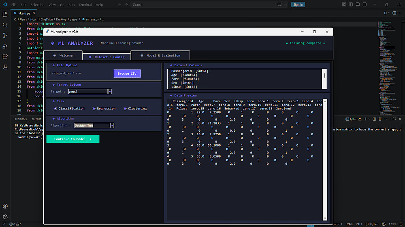Click Algorithm combobox field showing Decision Tree
The height and width of the screenshot is (227, 405).
pos(92,126)
